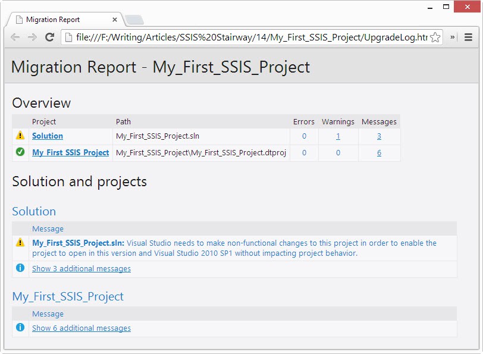Close the Migration Report tab
Screen dimensions: 483x354
115,20
